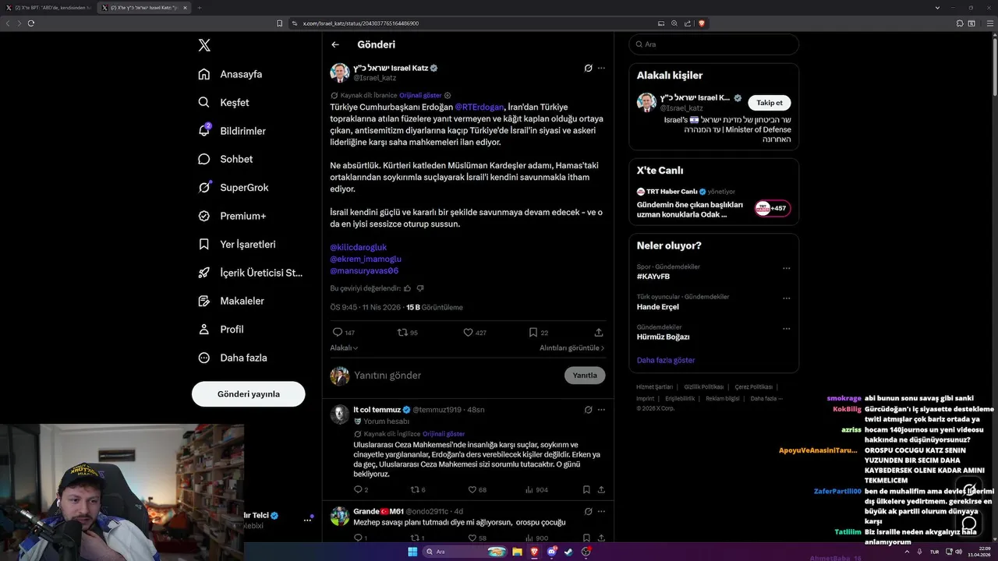Show original of lt col temmuz reply
998x561 pixels.
click(x=444, y=434)
